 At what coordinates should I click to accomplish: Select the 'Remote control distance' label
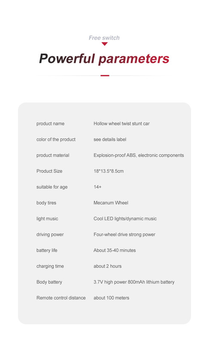click(61, 298)
